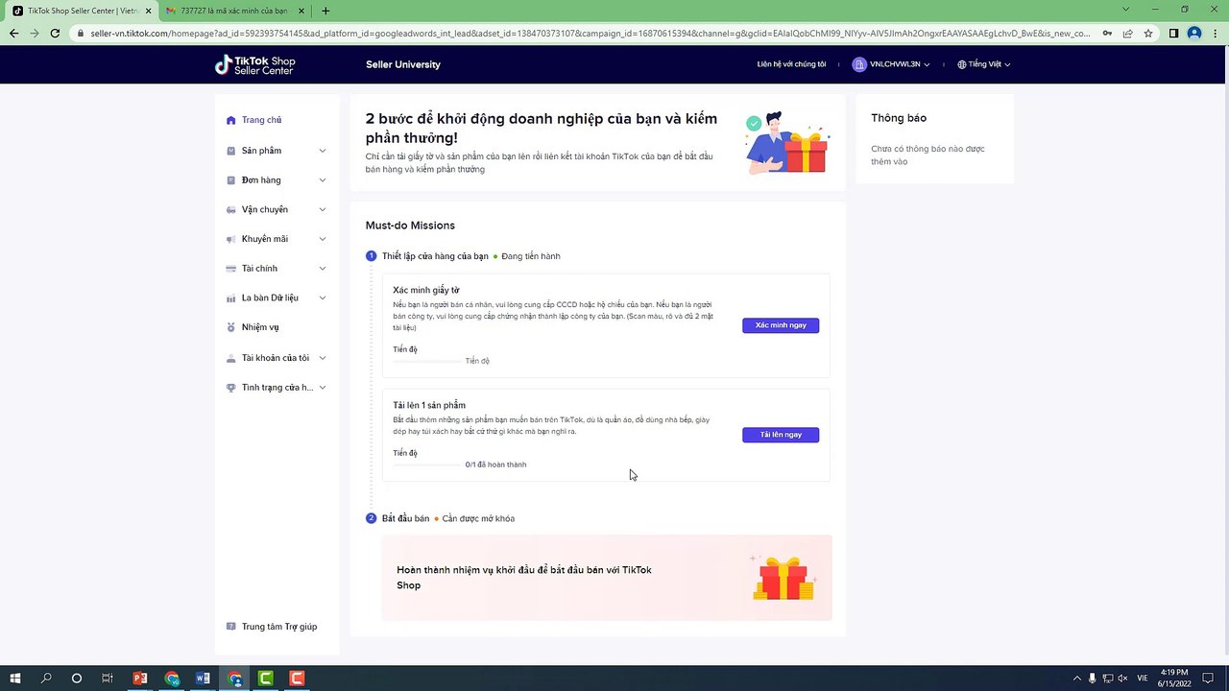This screenshot has width=1229, height=691.
Task: Click the Tài chính card icon
Action: [x=230, y=269]
